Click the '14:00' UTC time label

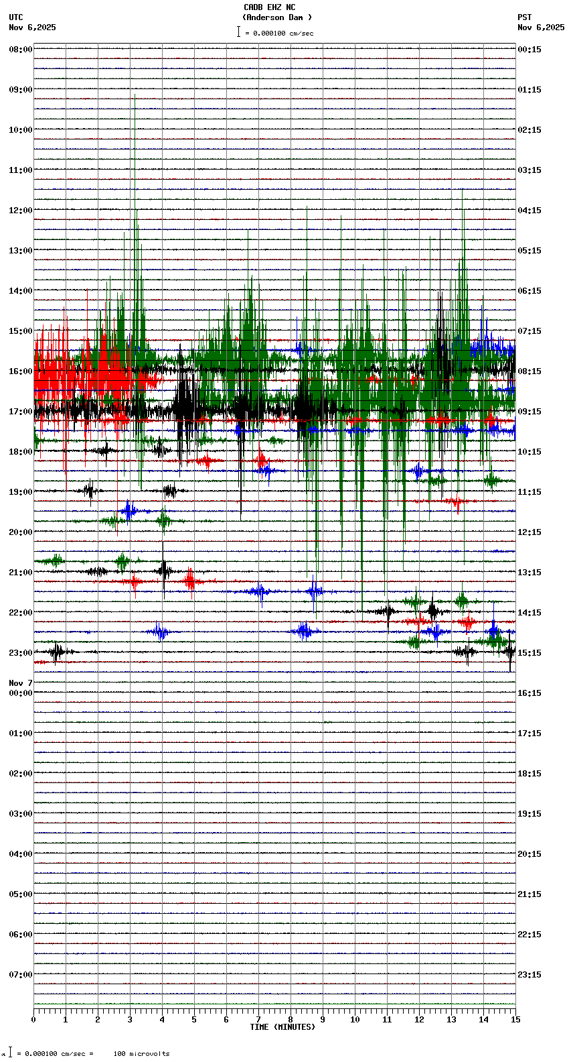click(21, 291)
